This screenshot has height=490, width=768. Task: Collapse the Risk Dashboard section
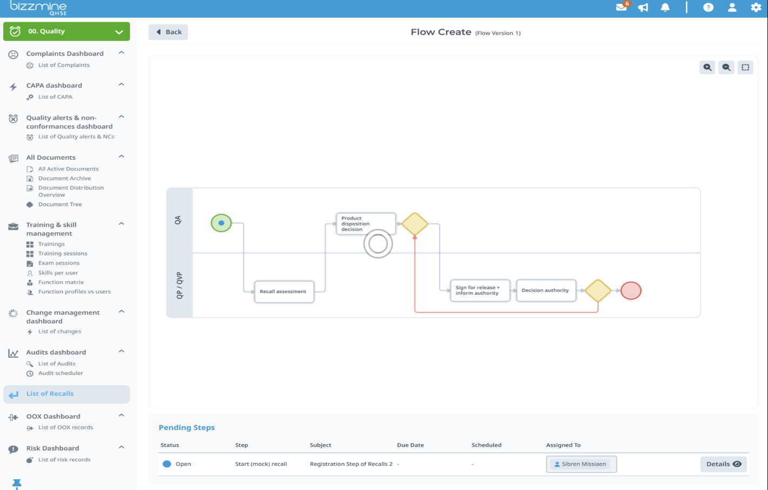[122, 447]
